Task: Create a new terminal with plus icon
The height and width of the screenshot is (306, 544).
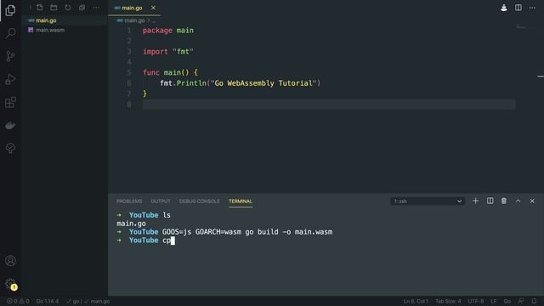Action: [x=475, y=201]
